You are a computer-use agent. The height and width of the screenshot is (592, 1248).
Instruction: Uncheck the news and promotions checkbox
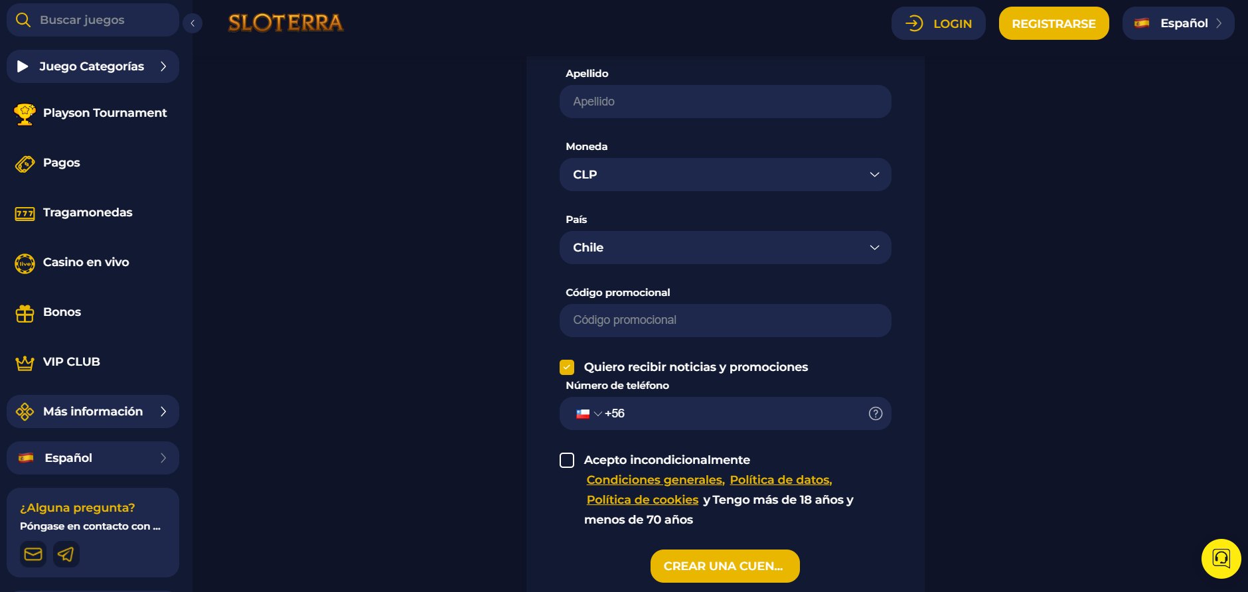point(567,367)
